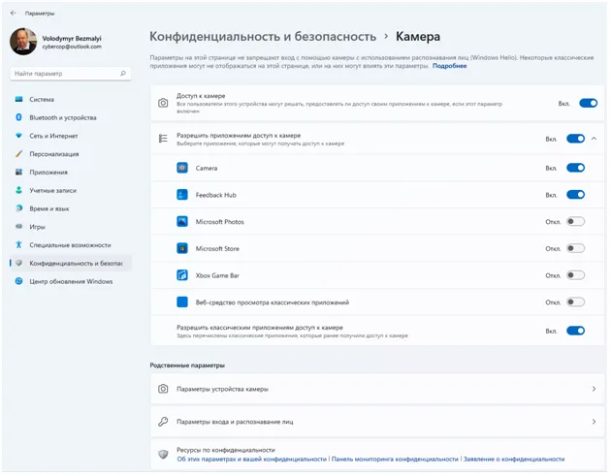The width and height of the screenshot is (611, 476).
Task: Click the Родственные параметры heading
Action: click(x=187, y=365)
